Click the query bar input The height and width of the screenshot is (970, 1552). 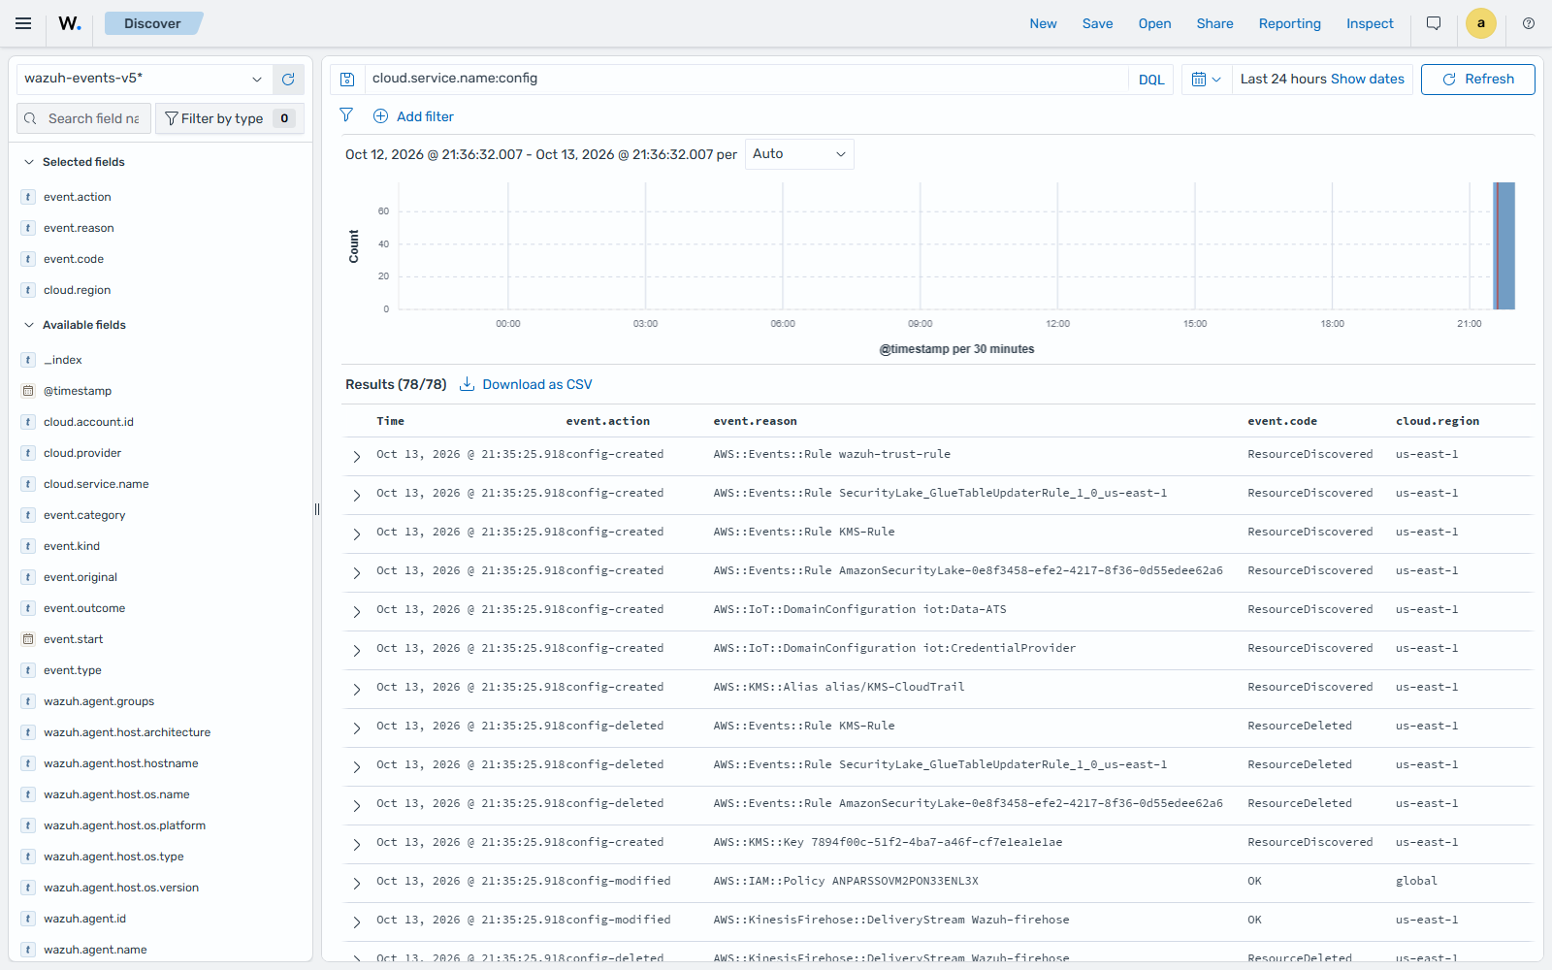(747, 79)
